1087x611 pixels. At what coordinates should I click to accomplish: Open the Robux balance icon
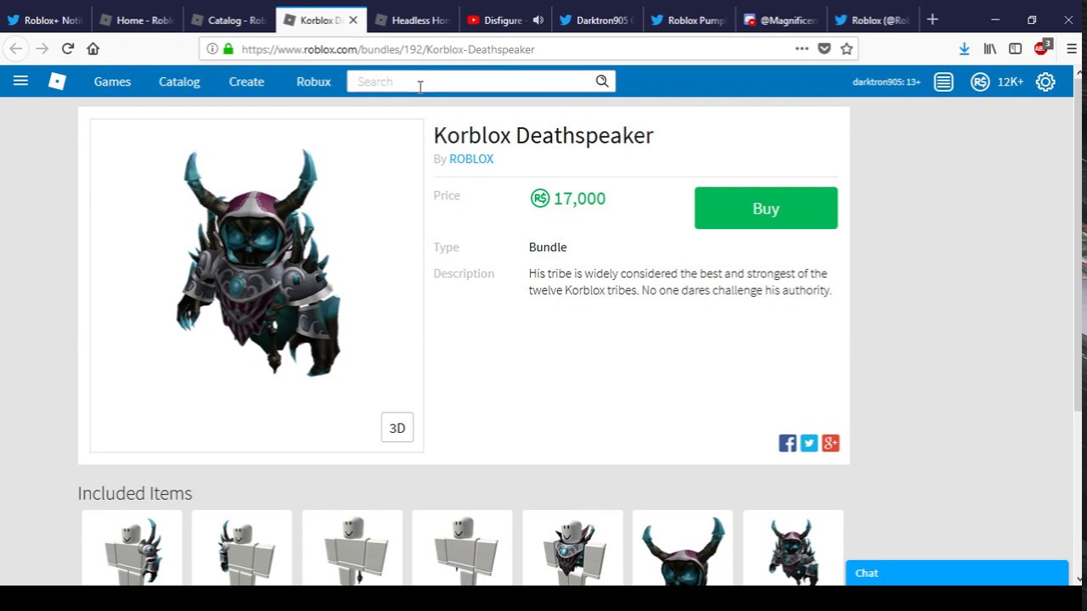(x=980, y=81)
